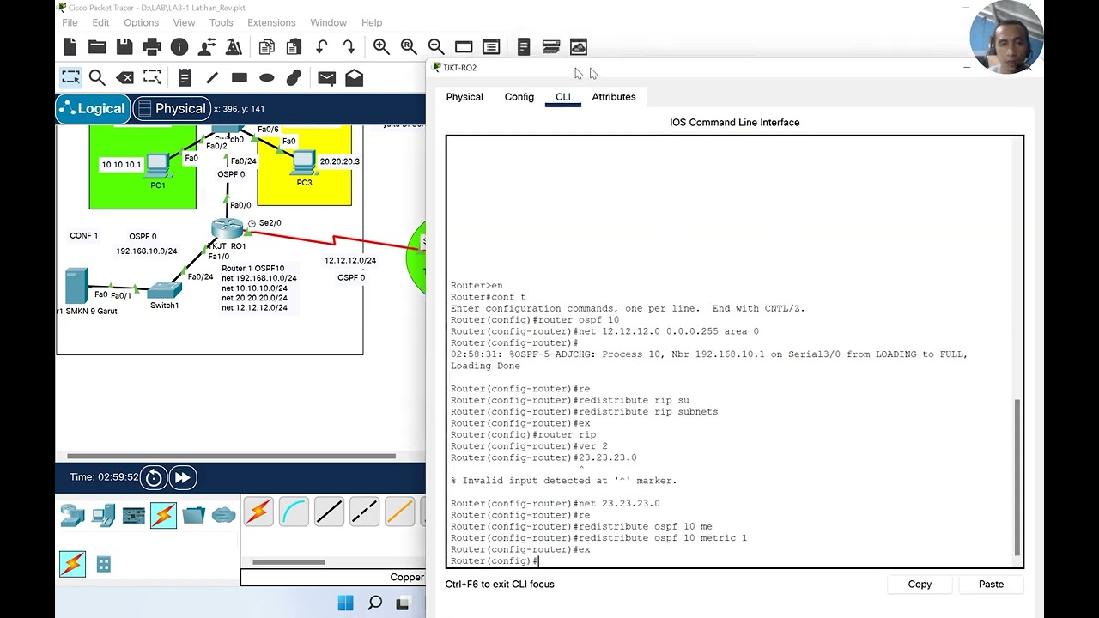Zoom in on the workspace

point(381,47)
